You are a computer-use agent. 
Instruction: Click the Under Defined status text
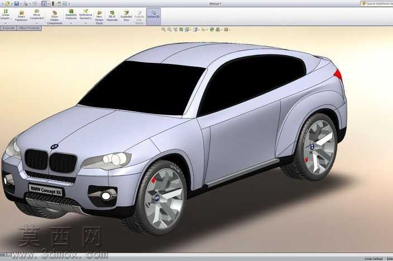[373, 259]
